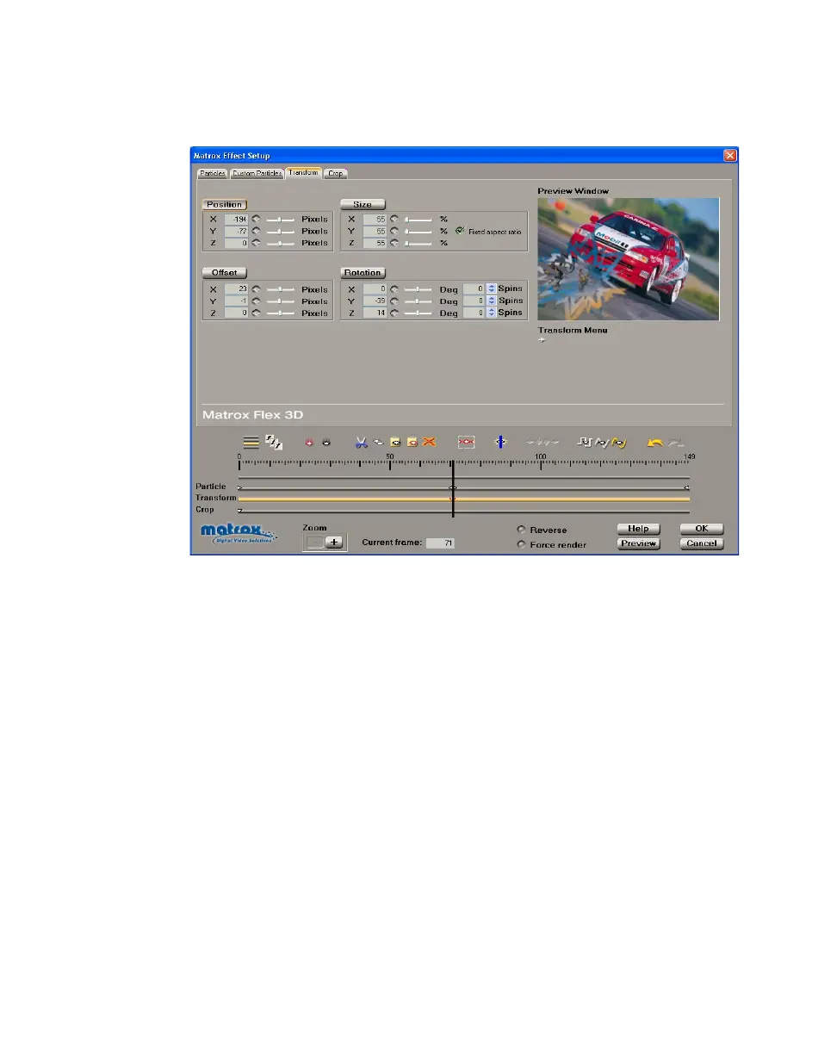Select the Reverse radio option

[521, 530]
